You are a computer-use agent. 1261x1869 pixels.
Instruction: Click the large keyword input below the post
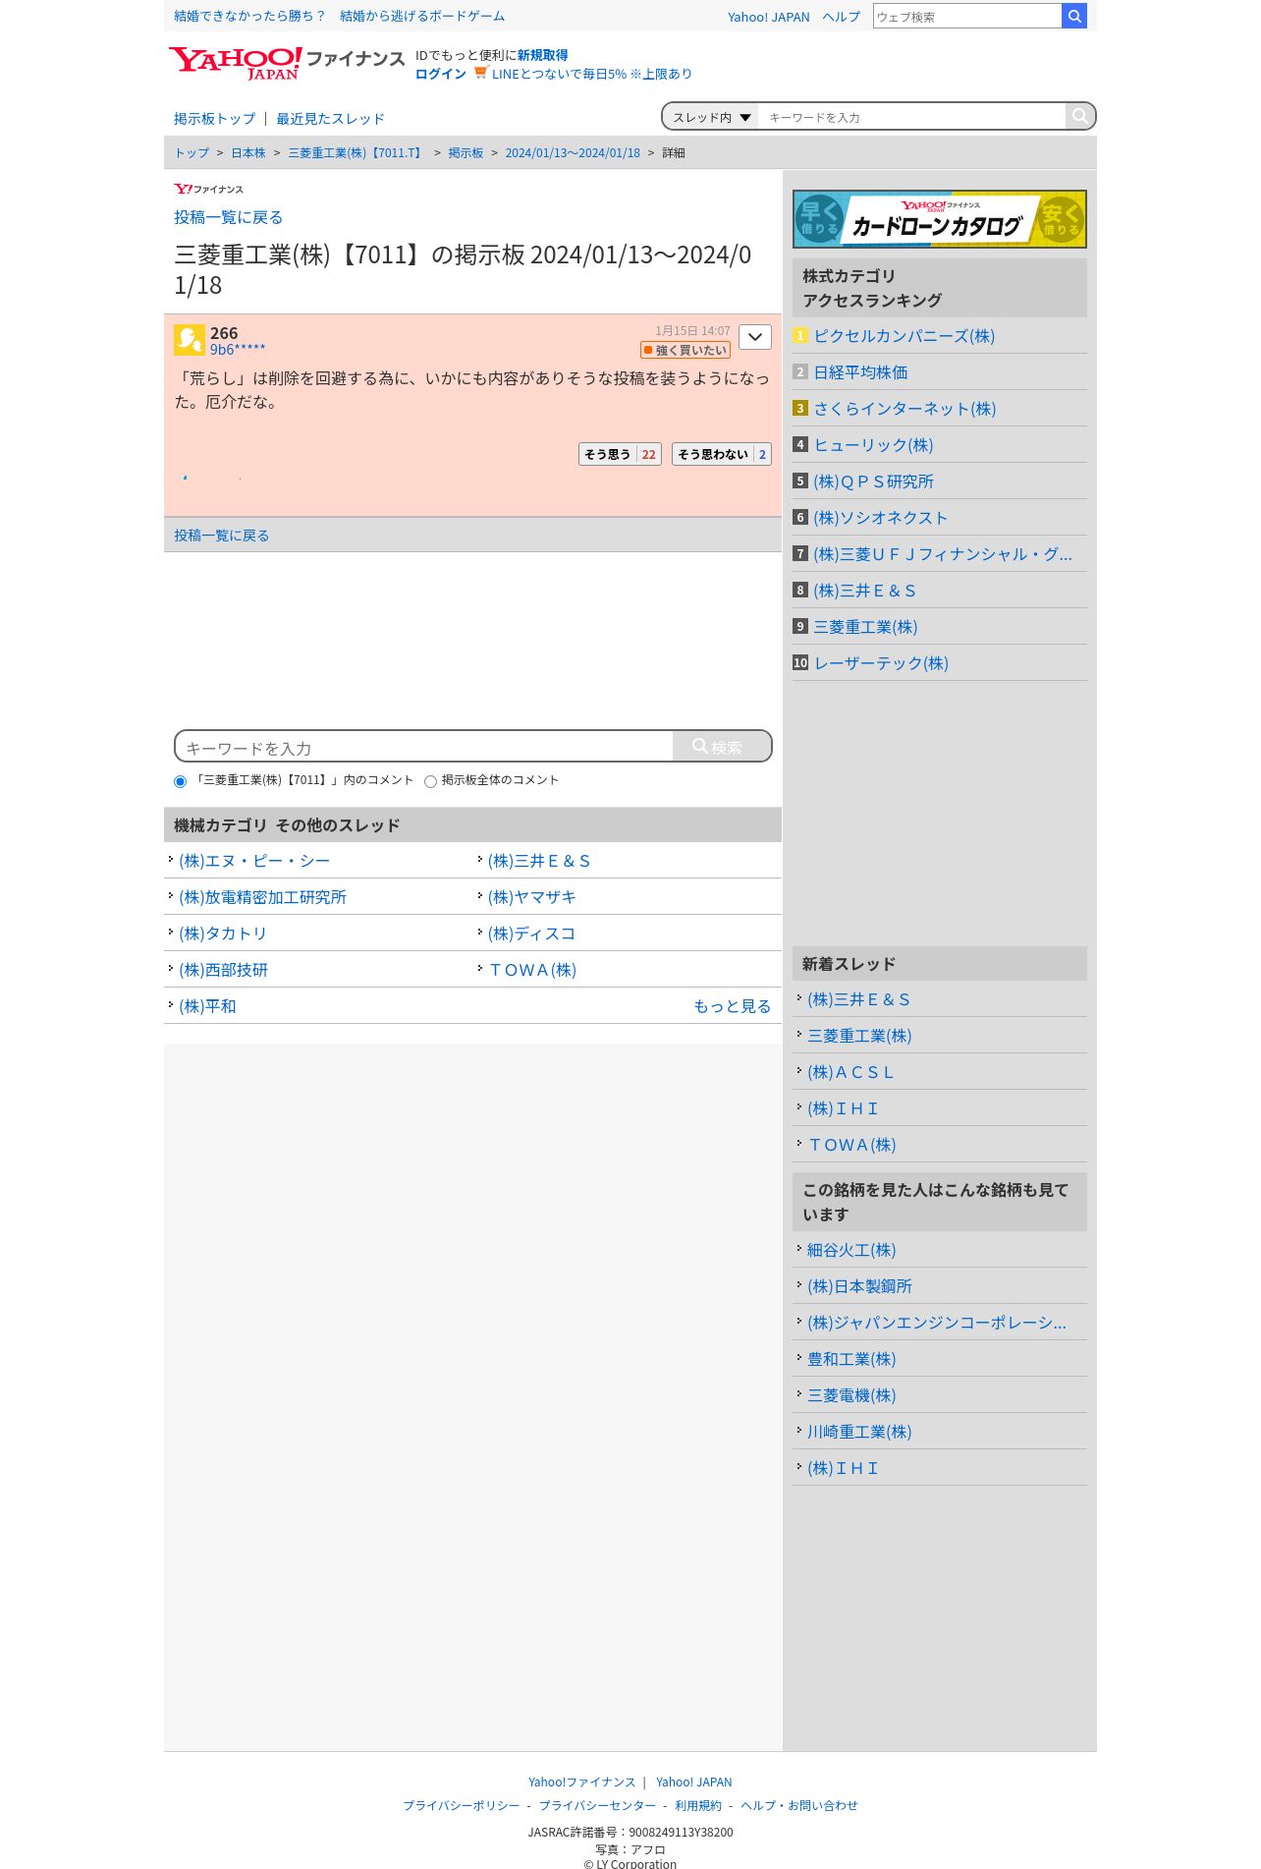424,747
